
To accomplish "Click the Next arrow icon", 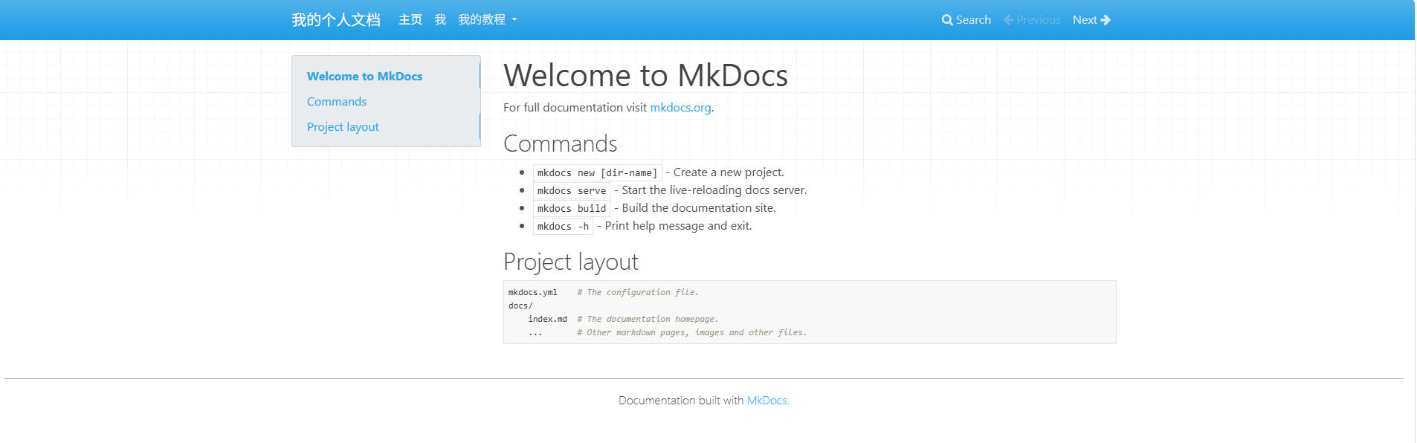I will tap(1105, 20).
